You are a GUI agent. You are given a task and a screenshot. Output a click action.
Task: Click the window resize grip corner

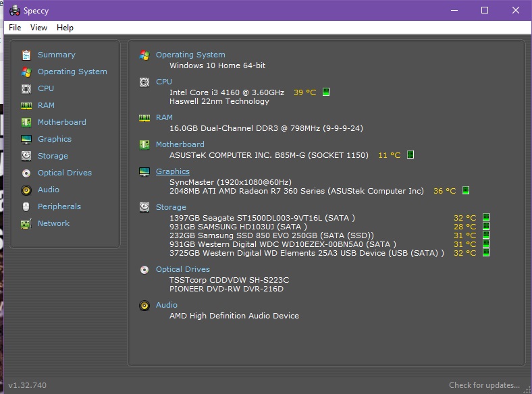pos(527,389)
